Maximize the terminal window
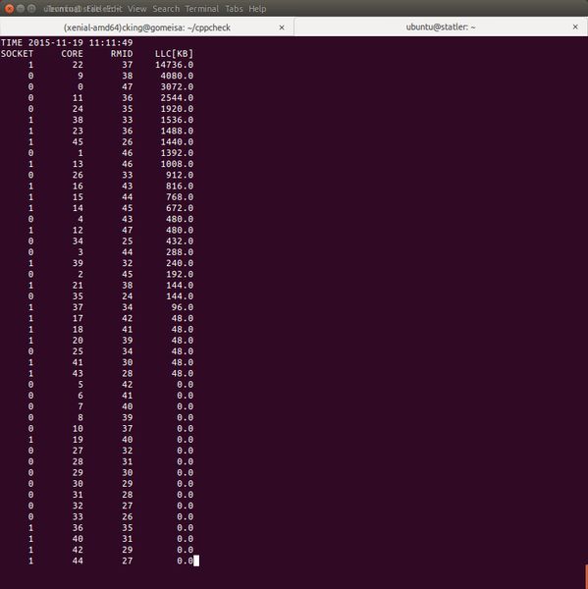The image size is (588, 589). [31, 8]
